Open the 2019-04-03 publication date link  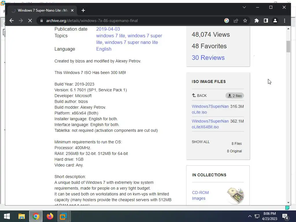pos(108,29)
